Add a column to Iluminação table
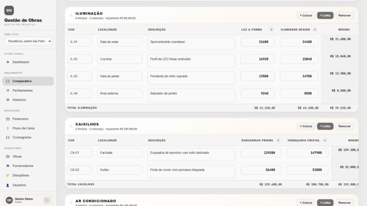This screenshot has height=206, width=367. coord(306,16)
